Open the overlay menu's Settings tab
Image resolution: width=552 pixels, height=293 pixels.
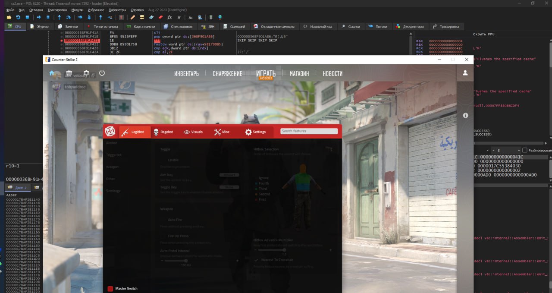pos(255,132)
